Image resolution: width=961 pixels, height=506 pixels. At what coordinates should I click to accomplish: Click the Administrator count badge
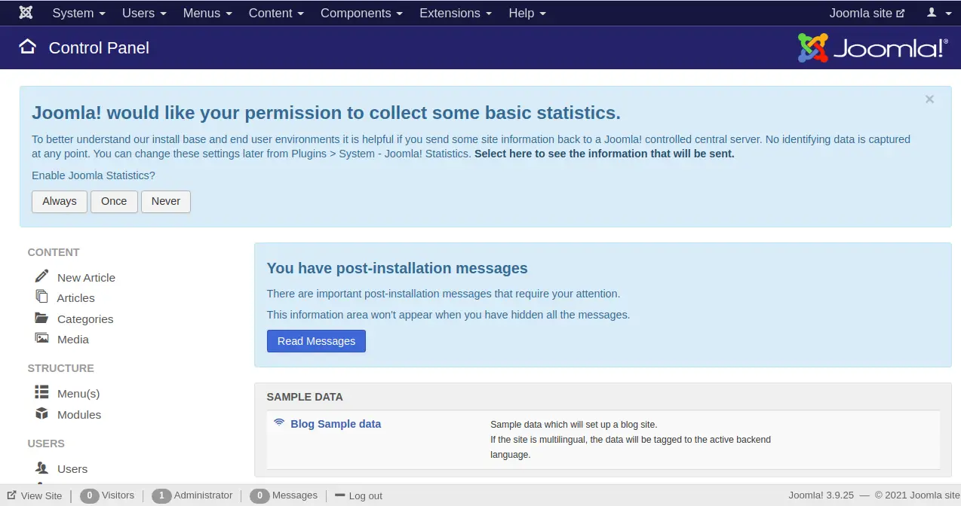(x=161, y=495)
